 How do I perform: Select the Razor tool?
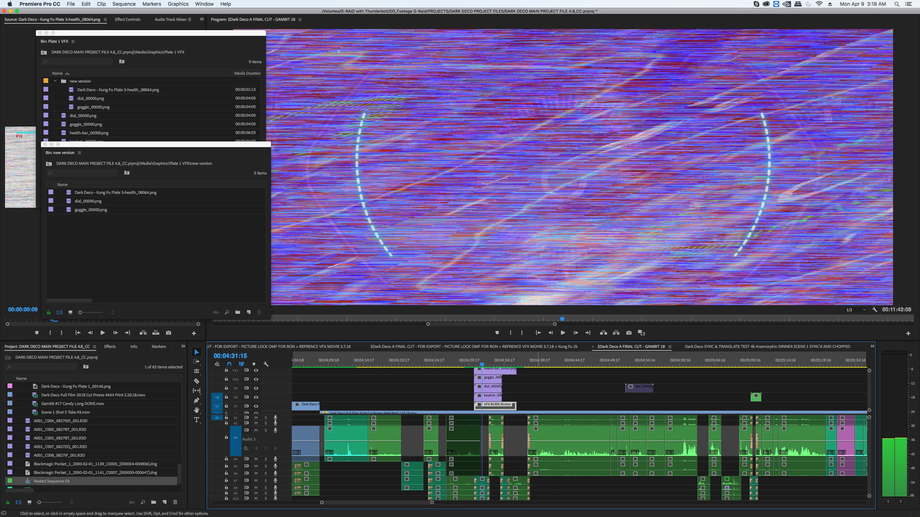(197, 381)
